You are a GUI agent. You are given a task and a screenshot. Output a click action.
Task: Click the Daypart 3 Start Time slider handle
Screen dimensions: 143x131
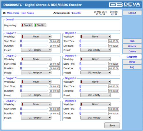(21, 63)
